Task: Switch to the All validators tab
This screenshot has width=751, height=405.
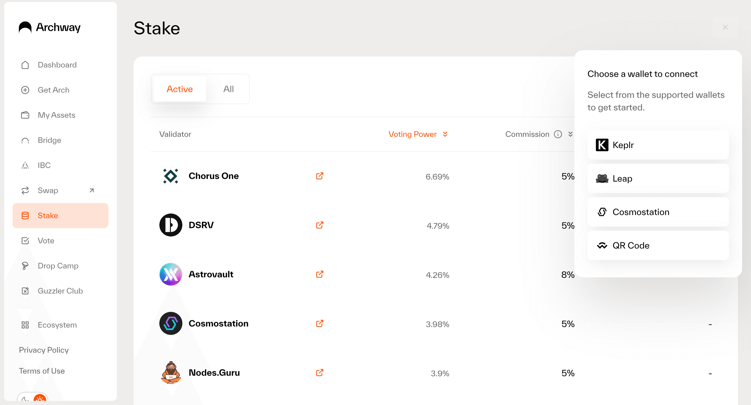Action: [228, 89]
